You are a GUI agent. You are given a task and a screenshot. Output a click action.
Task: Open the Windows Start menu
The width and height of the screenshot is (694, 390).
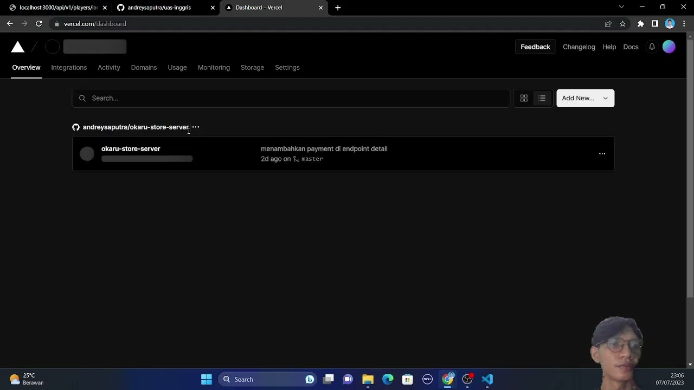pos(207,380)
